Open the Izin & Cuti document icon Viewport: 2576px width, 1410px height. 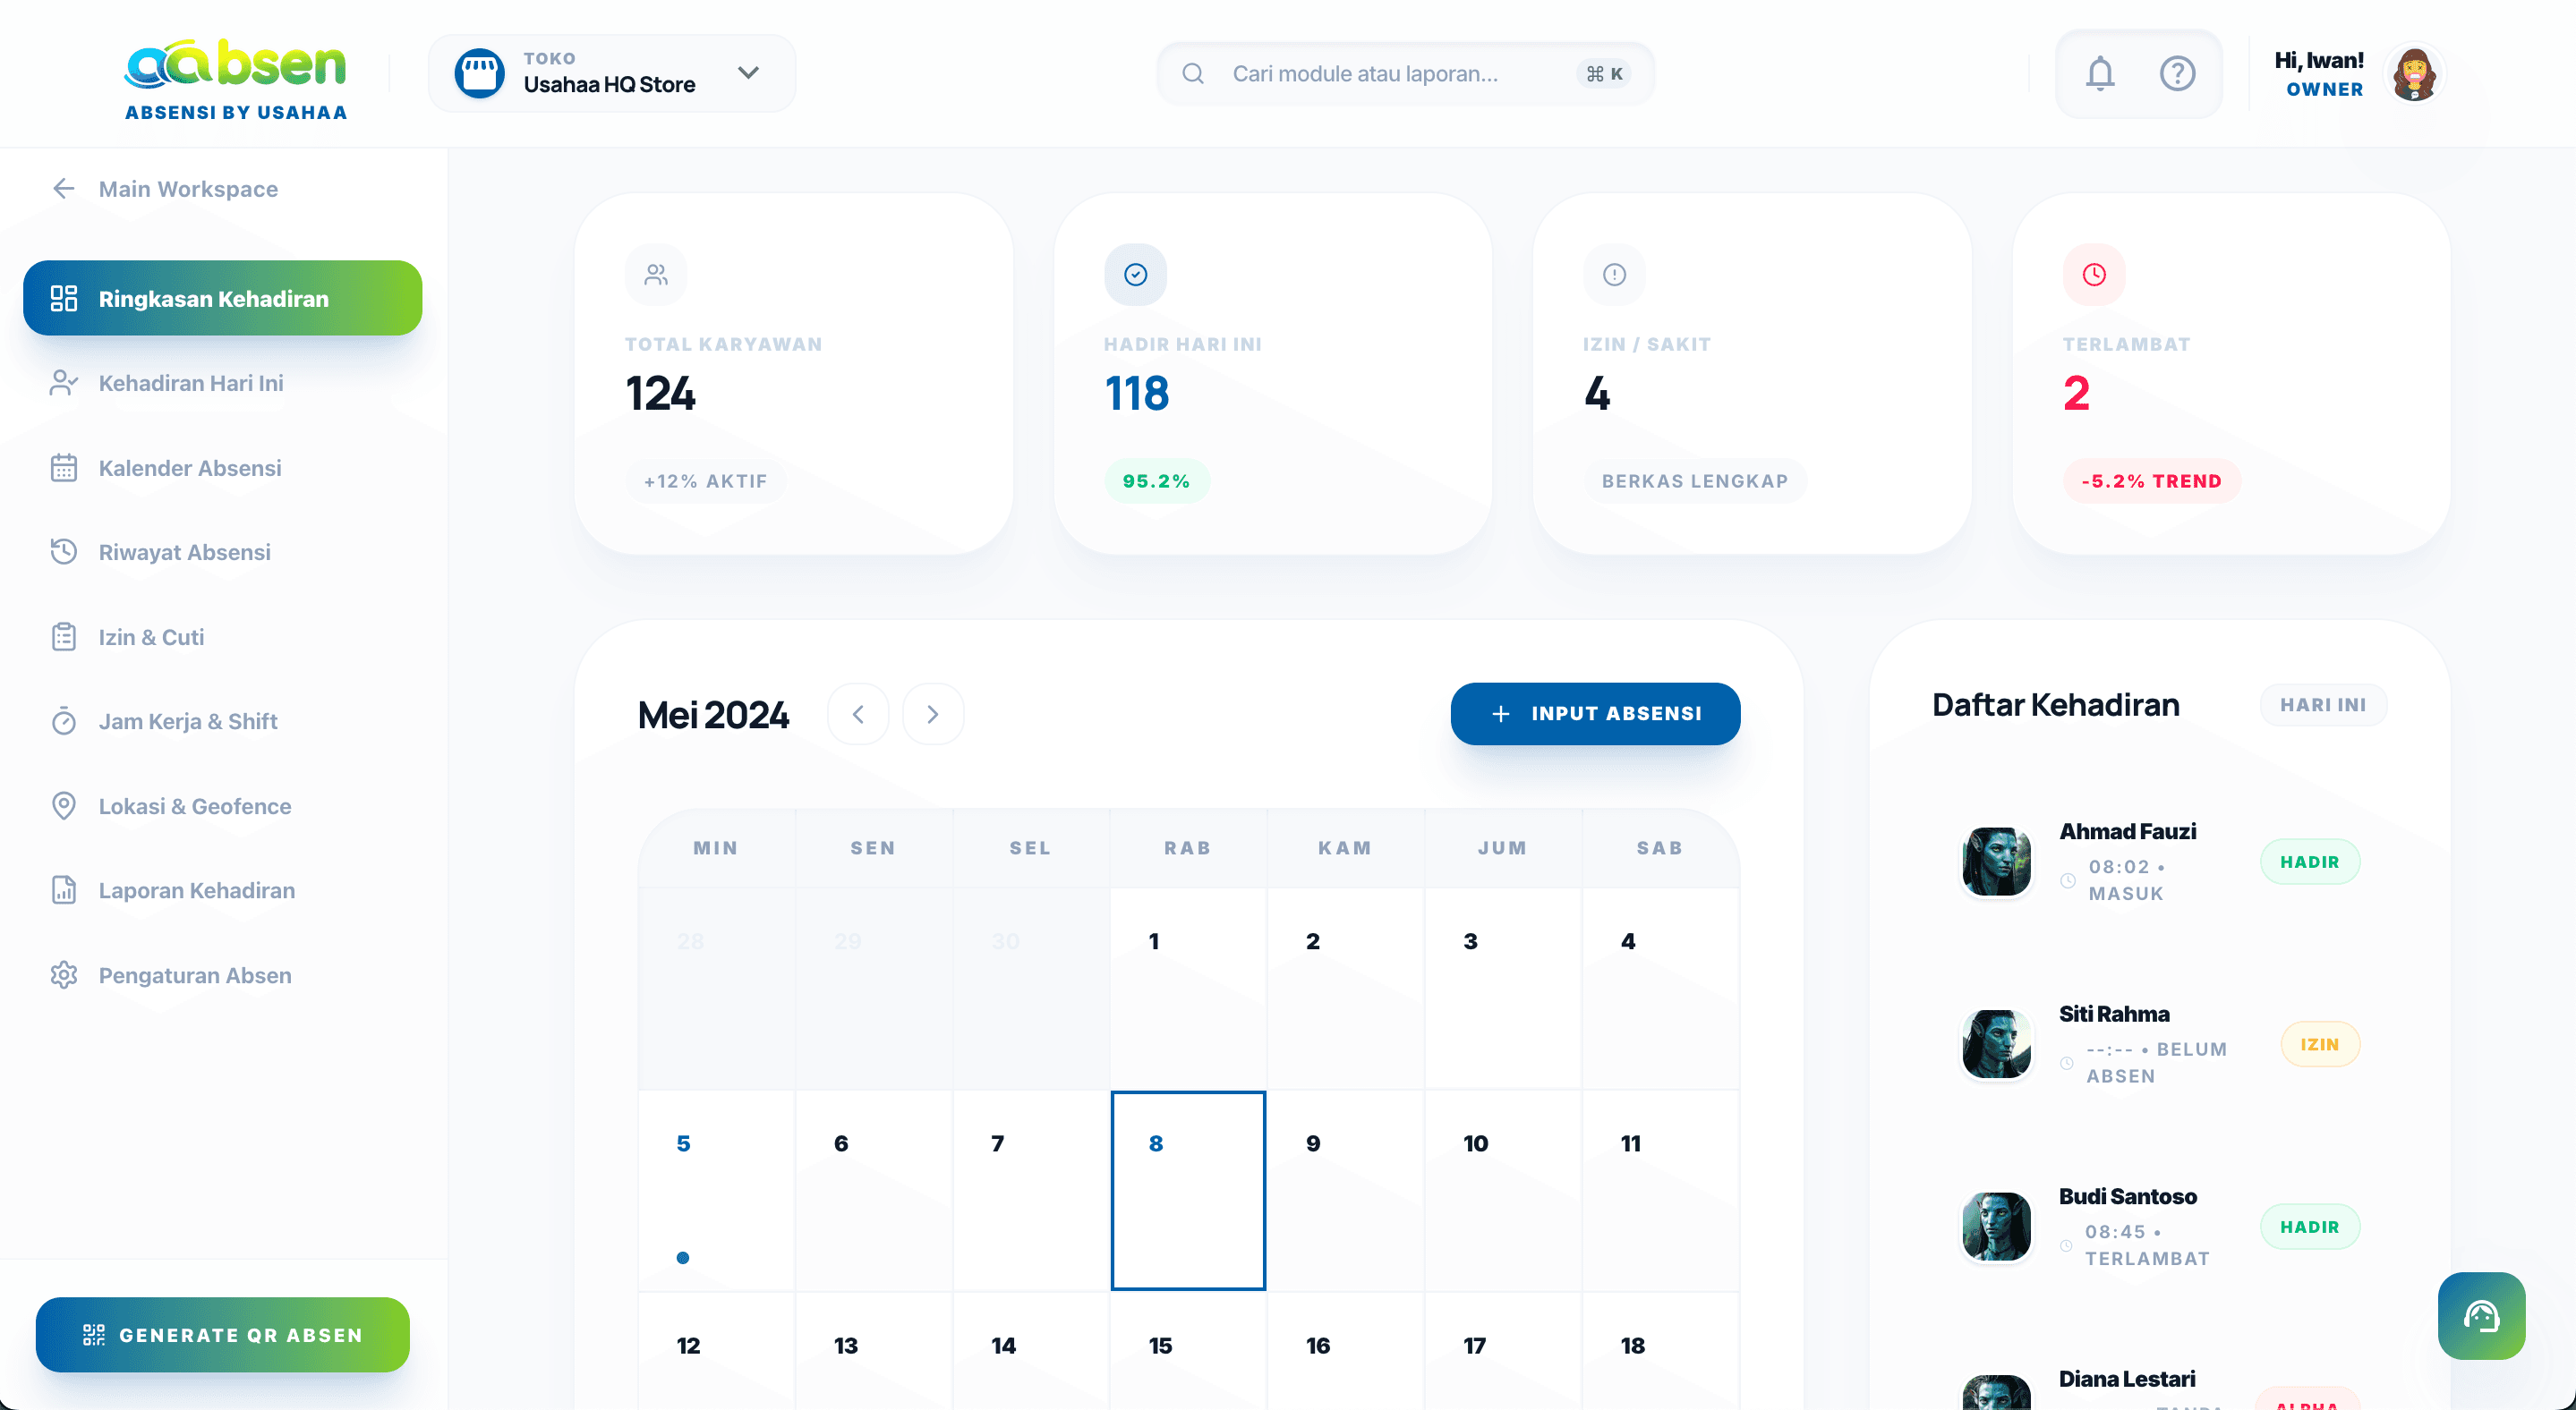64,636
